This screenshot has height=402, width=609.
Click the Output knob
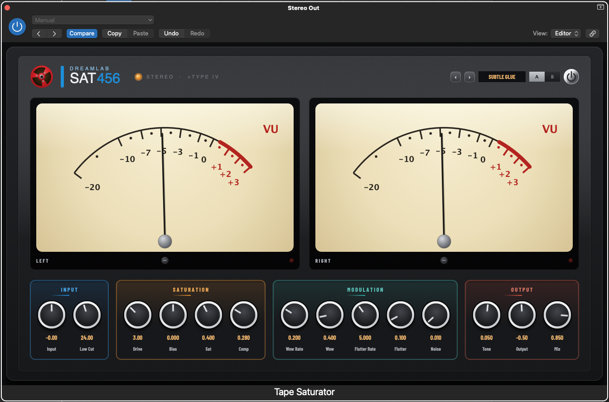point(522,315)
